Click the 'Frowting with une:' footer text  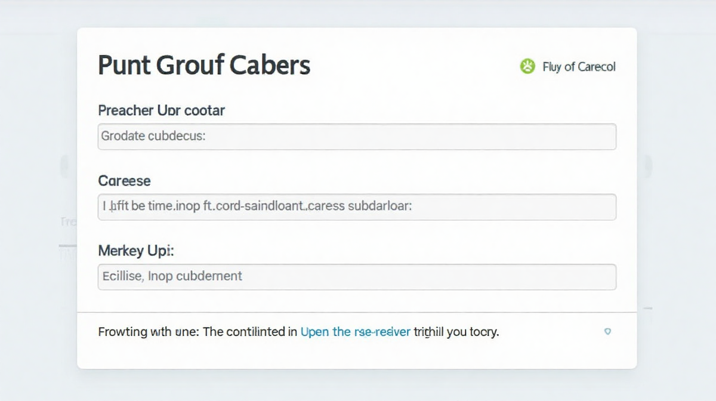pyautogui.click(x=149, y=332)
